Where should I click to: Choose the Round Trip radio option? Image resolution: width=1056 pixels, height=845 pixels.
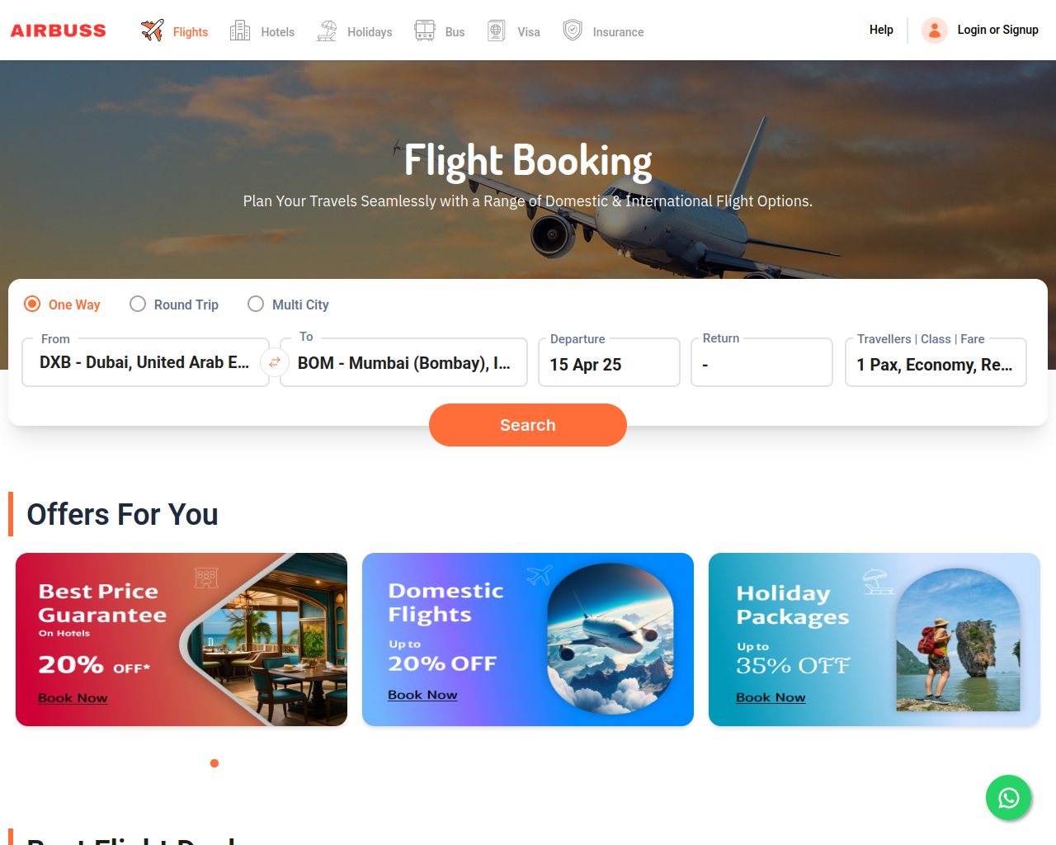(x=138, y=304)
